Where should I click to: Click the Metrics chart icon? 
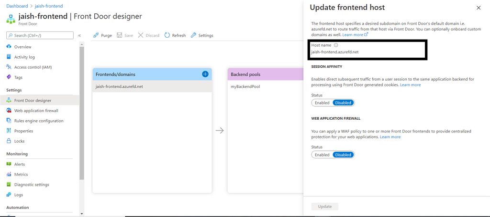[x=9, y=175]
